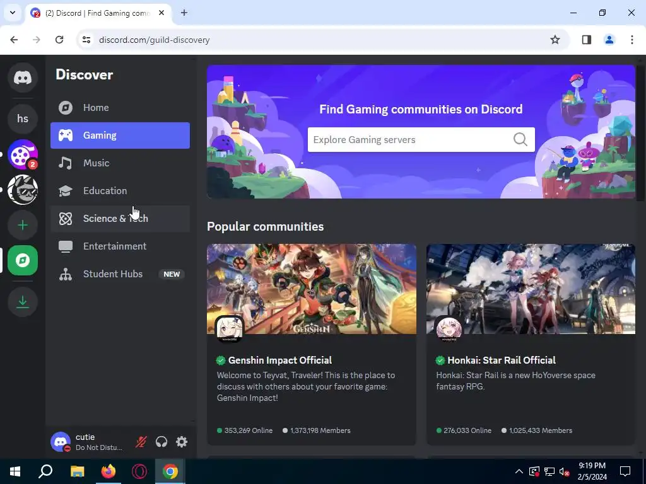The width and height of the screenshot is (646, 484).
Task: Close the Discord browser tab
Action: pos(161,13)
